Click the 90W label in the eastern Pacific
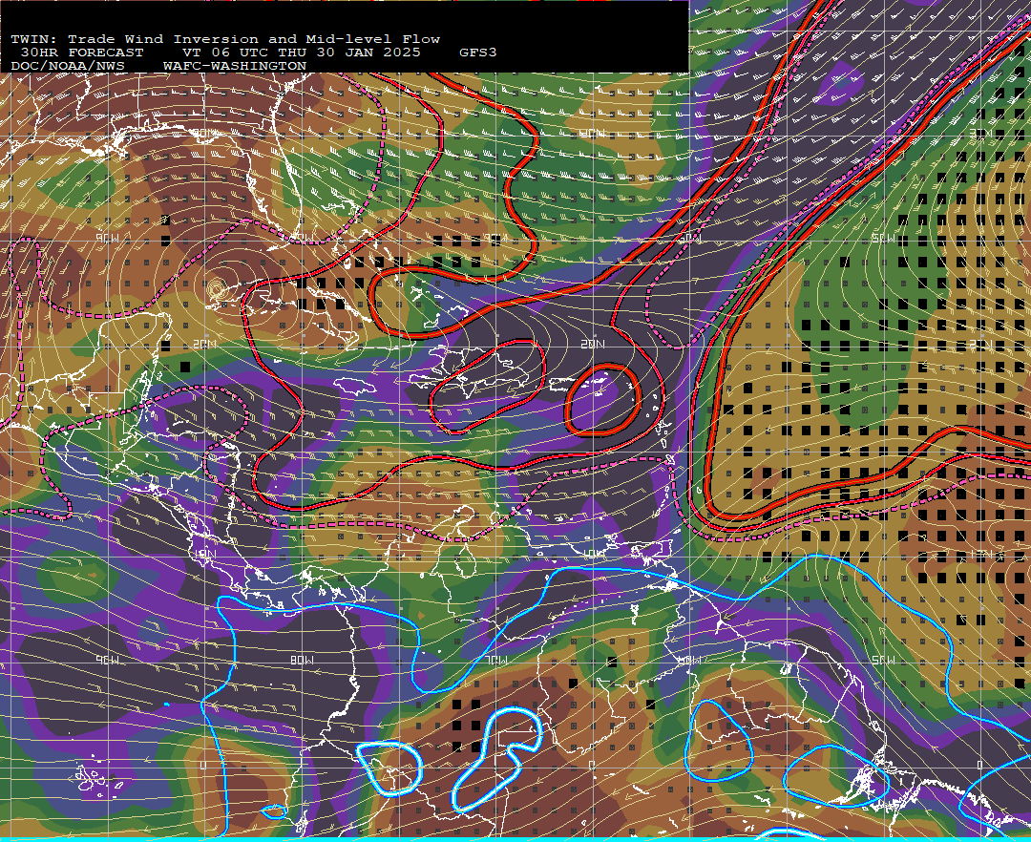 [x=108, y=660]
